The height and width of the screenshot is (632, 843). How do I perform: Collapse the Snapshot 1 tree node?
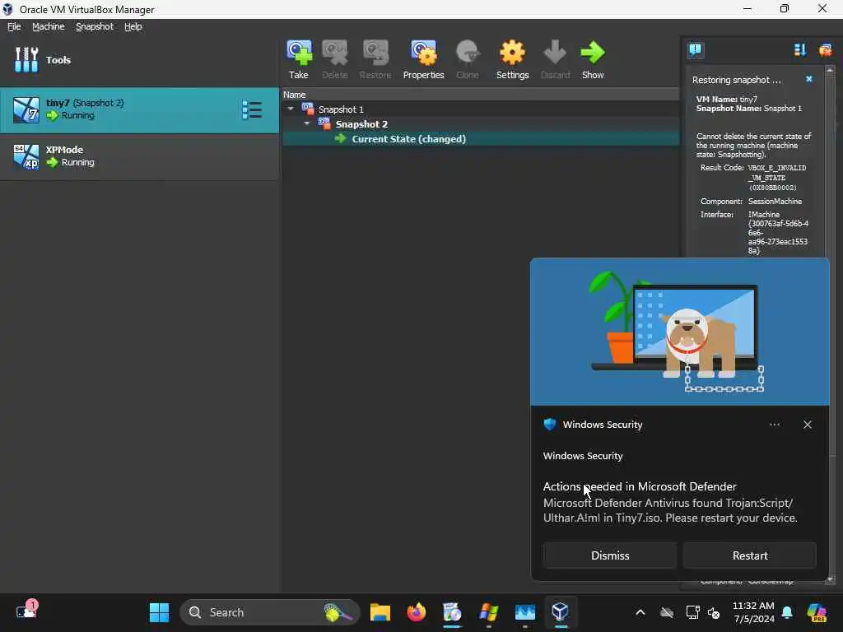pyautogui.click(x=291, y=109)
